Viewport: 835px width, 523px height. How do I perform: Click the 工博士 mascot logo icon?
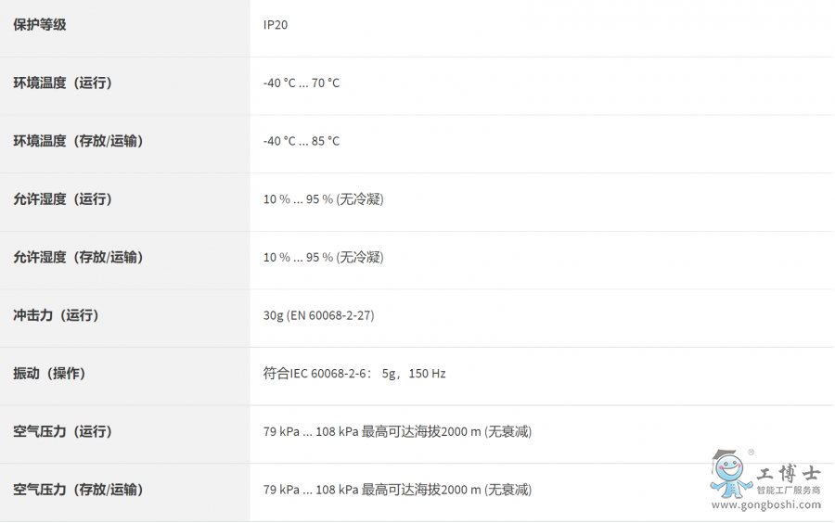coord(730,474)
